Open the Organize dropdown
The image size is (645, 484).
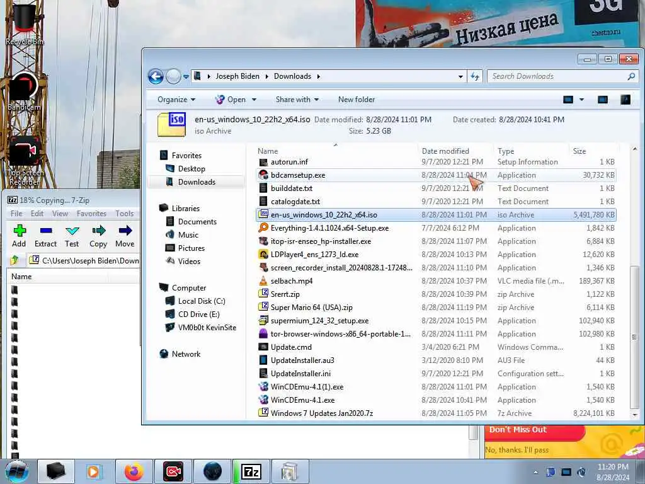176,100
